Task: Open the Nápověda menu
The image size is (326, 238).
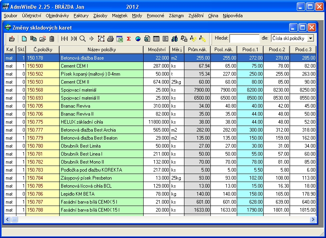Action: point(233,16)
